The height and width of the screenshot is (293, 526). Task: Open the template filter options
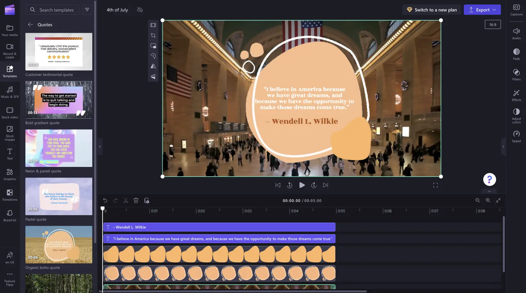tap(87, 10)
